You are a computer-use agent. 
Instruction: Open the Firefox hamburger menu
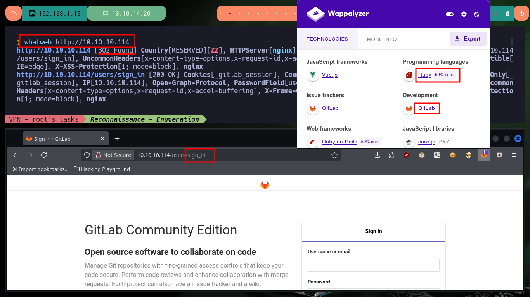point(514,155)
